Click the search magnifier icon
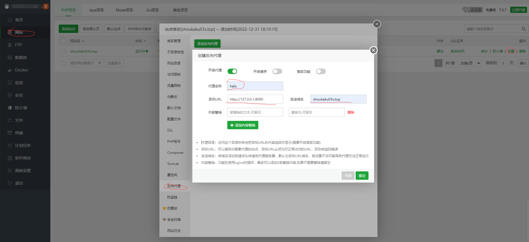Screen dimensions: 529x242 (x=523, y=29)
